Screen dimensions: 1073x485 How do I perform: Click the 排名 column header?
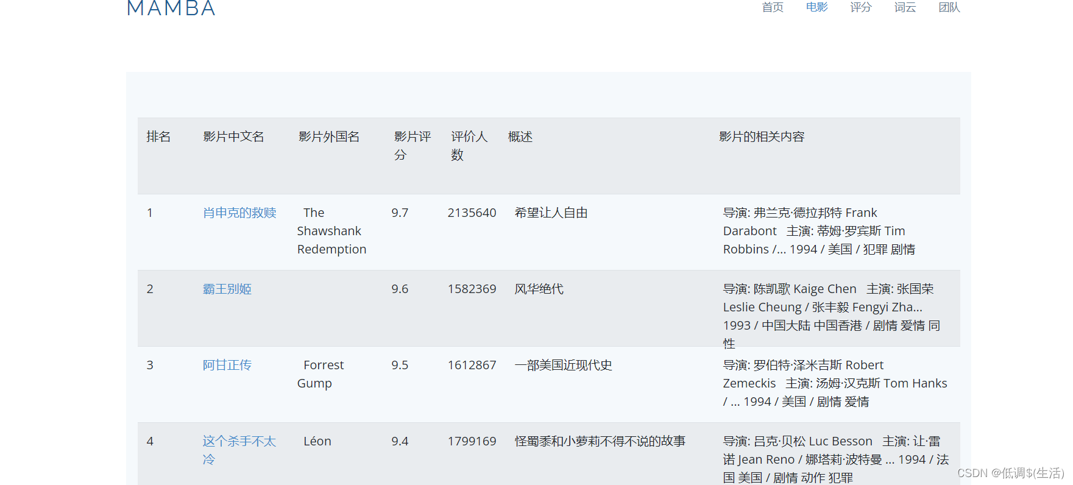click(x=158, y=136)
